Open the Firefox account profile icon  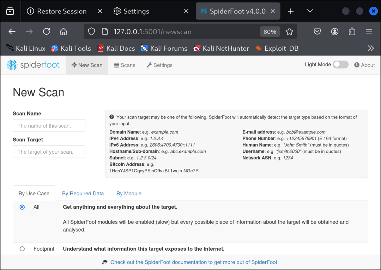pos(334,32)
